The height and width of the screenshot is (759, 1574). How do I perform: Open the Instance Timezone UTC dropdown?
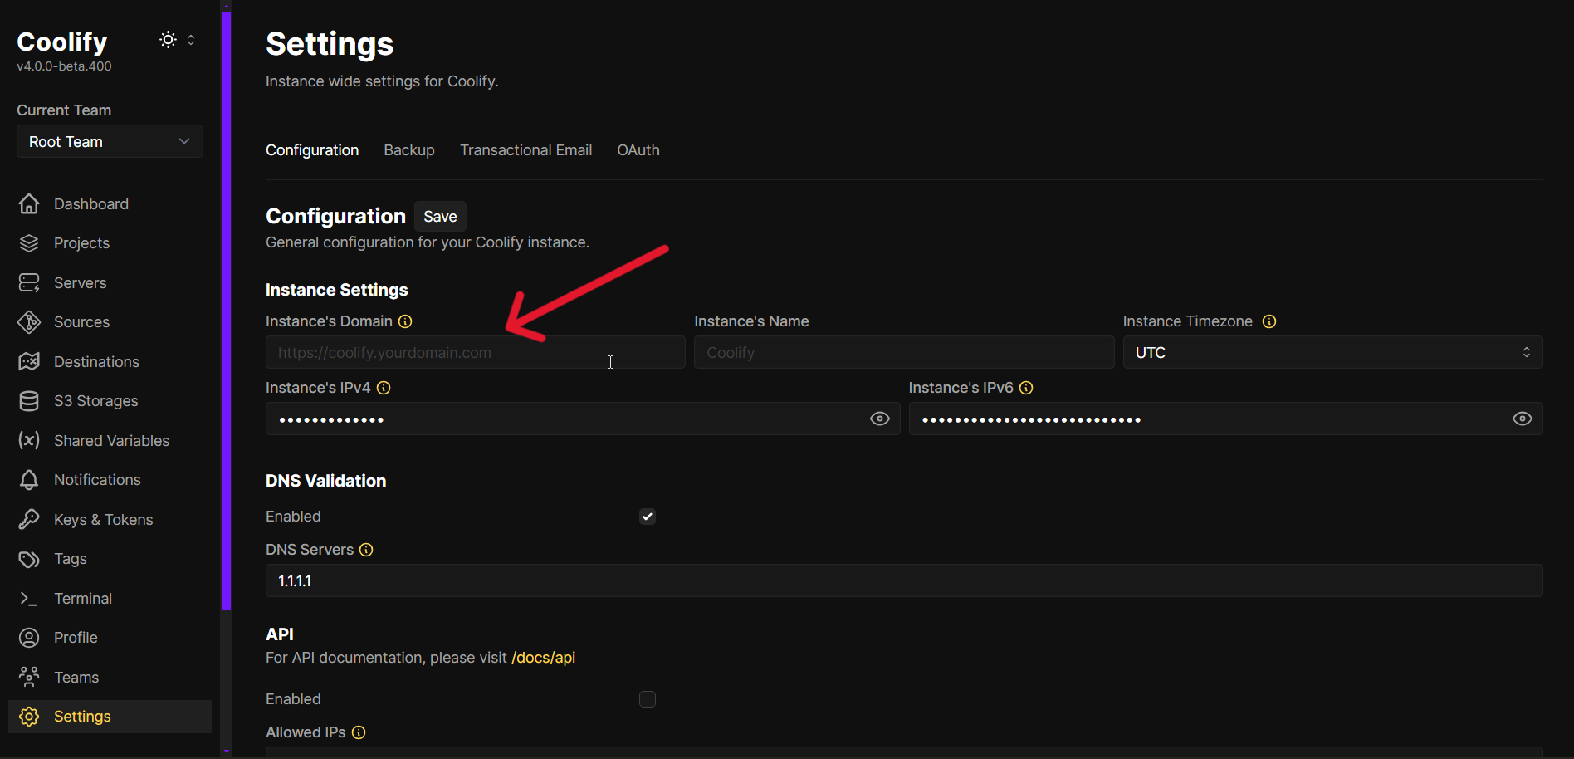[1332, 352]
